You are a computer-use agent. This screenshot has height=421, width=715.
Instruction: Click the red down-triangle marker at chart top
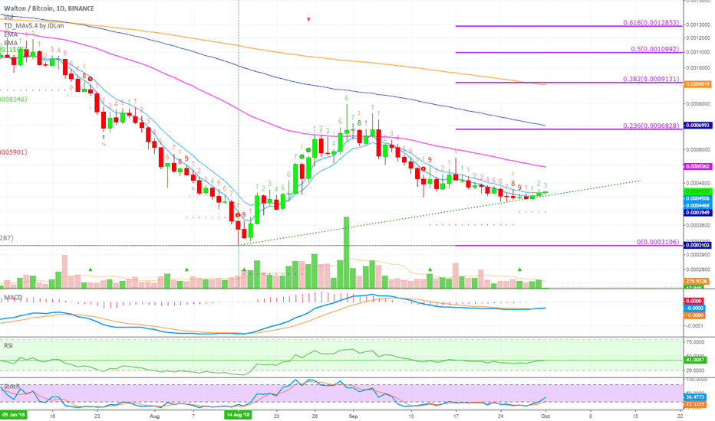308,20
